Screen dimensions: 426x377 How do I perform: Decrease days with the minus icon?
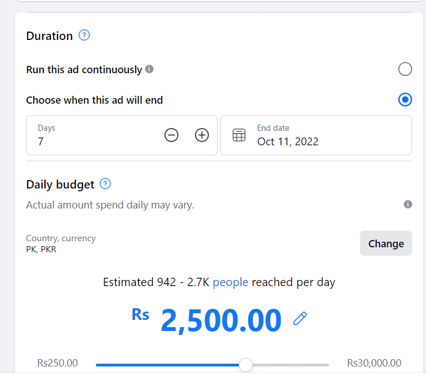[x=172, y=135]
